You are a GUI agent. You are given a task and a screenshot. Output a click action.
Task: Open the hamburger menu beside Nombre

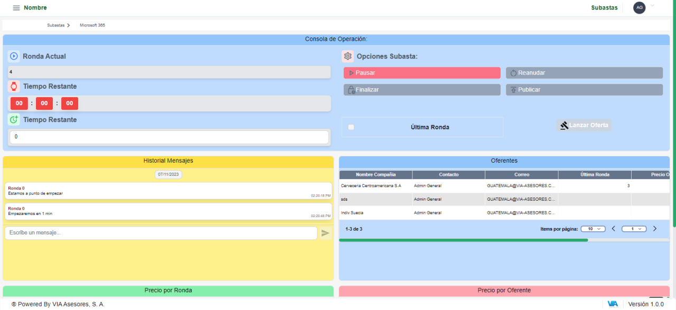click(16, 8)
